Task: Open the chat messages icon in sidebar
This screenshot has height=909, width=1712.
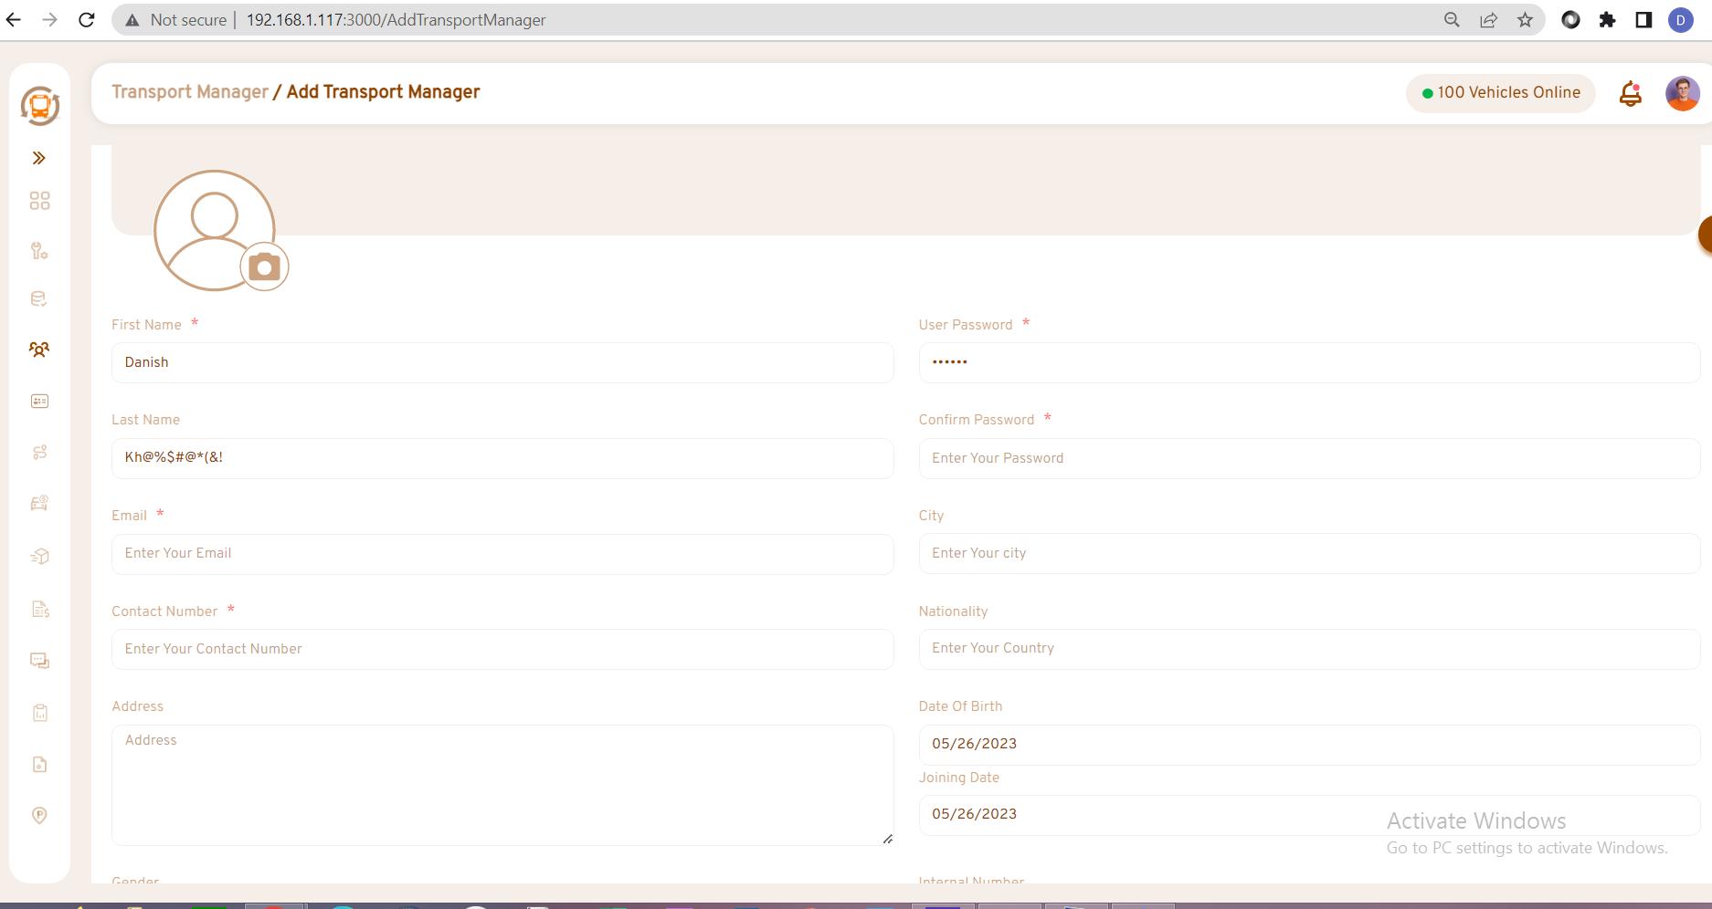Action: point(39,661)
